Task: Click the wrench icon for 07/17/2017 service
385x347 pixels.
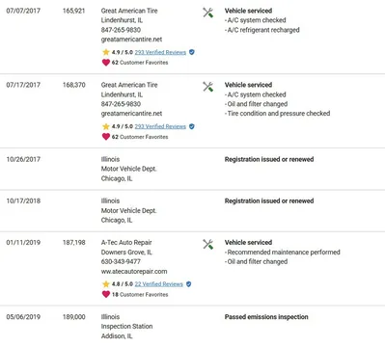Action: click(207, 87)
